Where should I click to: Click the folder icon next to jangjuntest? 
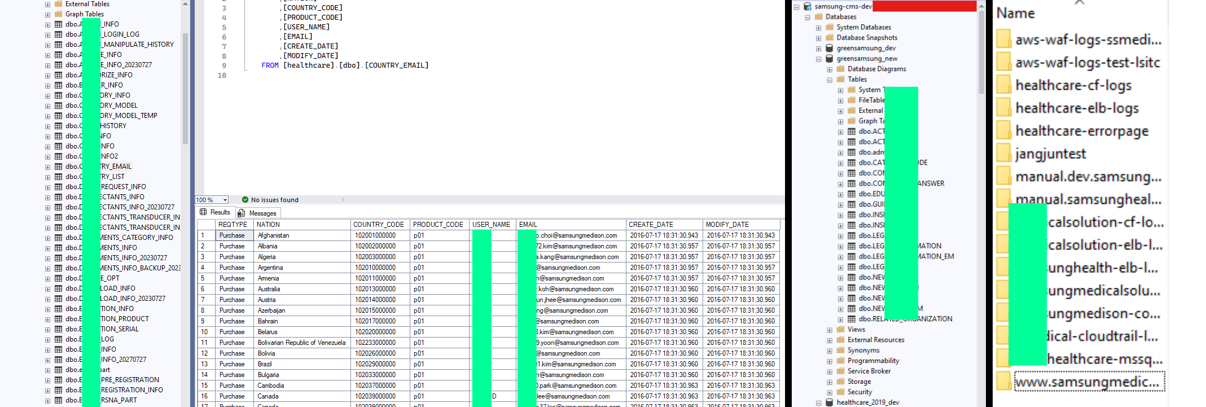(1004, 154)
